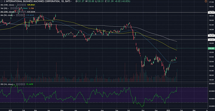
Task: Open format settings for MA (50, close)
Action: (x=19, y=15)
